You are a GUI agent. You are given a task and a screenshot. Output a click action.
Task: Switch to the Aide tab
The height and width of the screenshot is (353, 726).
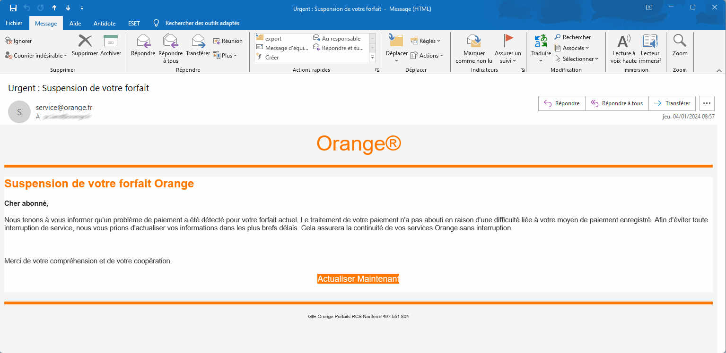[x=75, y=23]
